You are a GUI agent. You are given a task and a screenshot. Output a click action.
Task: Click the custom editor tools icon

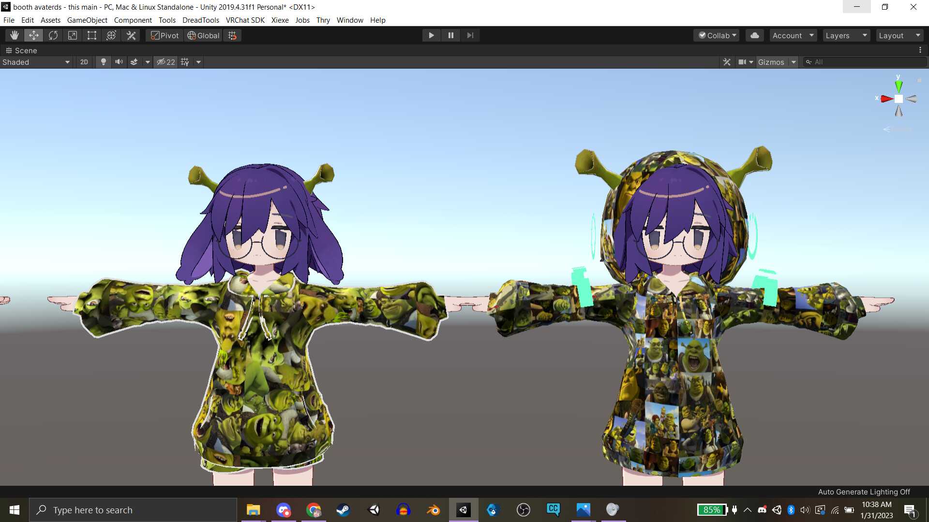[131, 35]
